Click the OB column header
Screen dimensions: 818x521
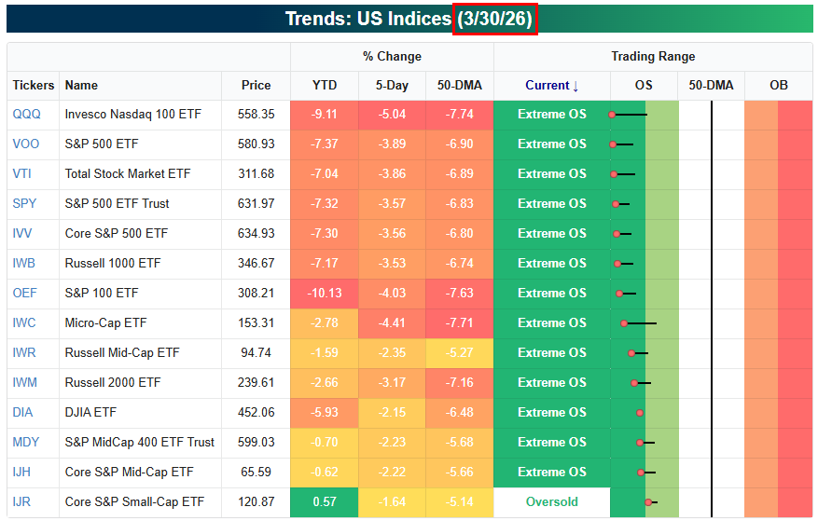point(778,86)
